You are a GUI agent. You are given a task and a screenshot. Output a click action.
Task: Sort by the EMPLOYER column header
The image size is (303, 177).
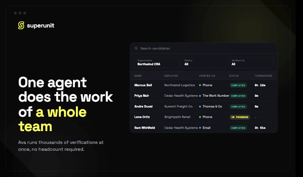171,76
